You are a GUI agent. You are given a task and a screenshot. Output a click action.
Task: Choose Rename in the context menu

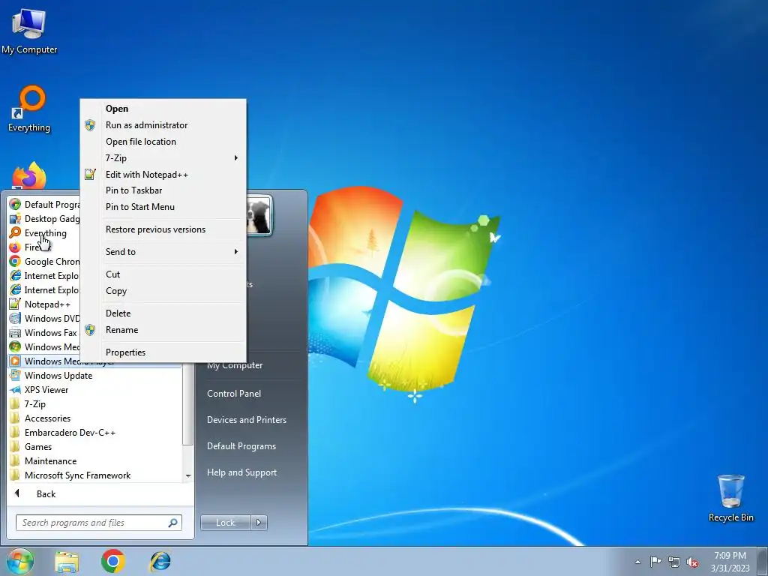pos(163,330)
